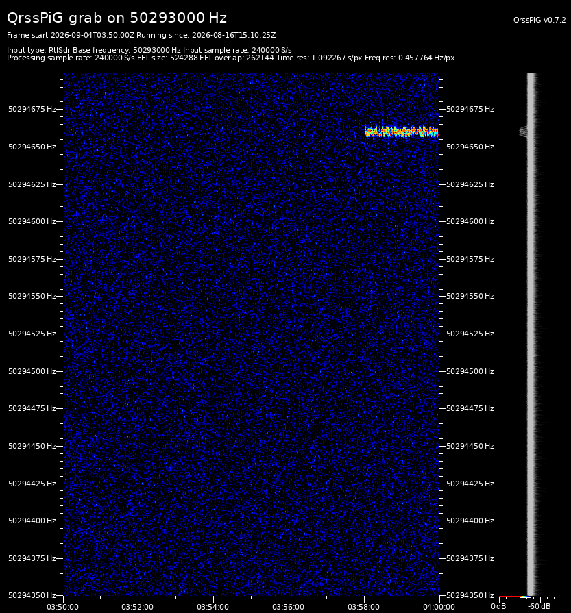The height and width of the screenshot is (613, 571).
Task: Click the left 50294400 Hz frequency label
Action: [x=32, y=521]
